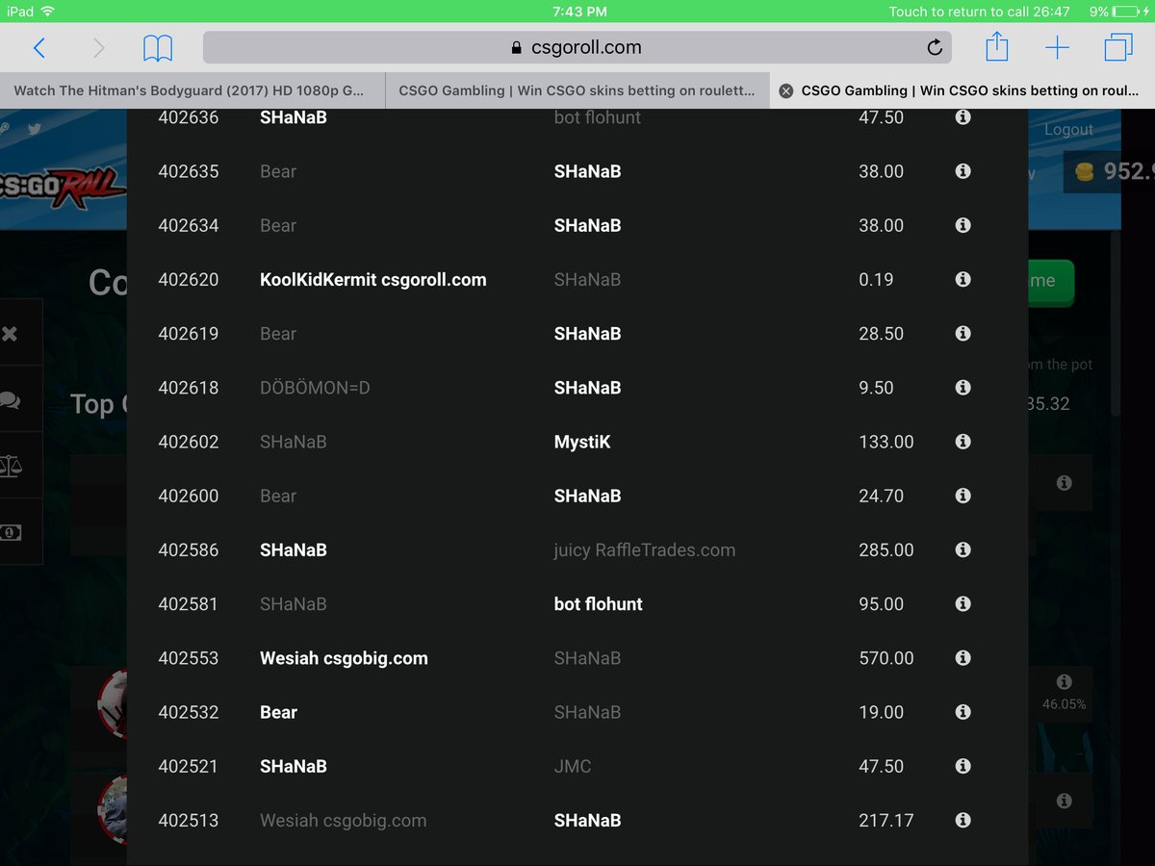Open info for game 402513
This screenshot has height=866, width=1155.
point(962,820)
